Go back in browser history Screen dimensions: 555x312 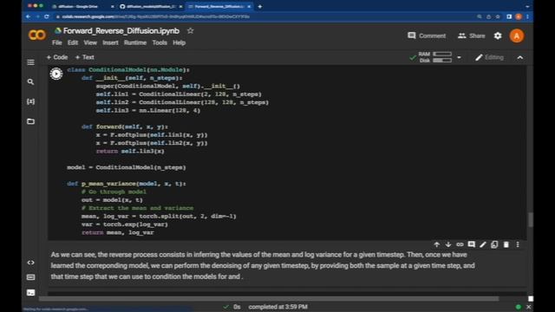29,16
